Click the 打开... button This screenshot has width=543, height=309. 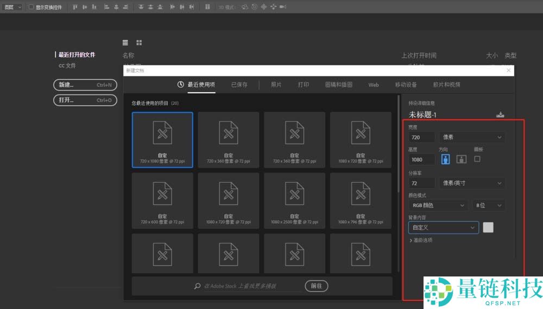(x=85, y=100)
